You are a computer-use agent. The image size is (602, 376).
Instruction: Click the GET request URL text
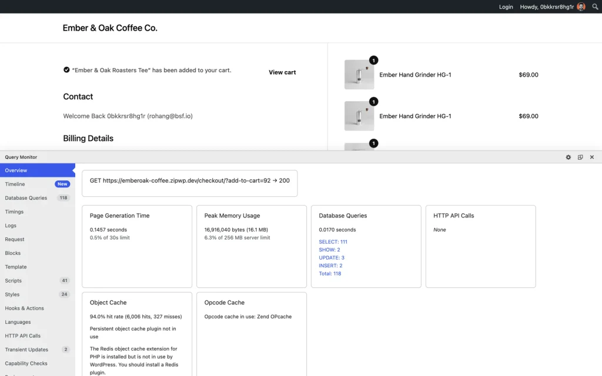click(190, 181)
